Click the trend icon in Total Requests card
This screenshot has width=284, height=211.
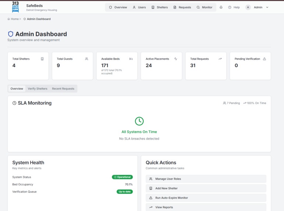[220, 59]
